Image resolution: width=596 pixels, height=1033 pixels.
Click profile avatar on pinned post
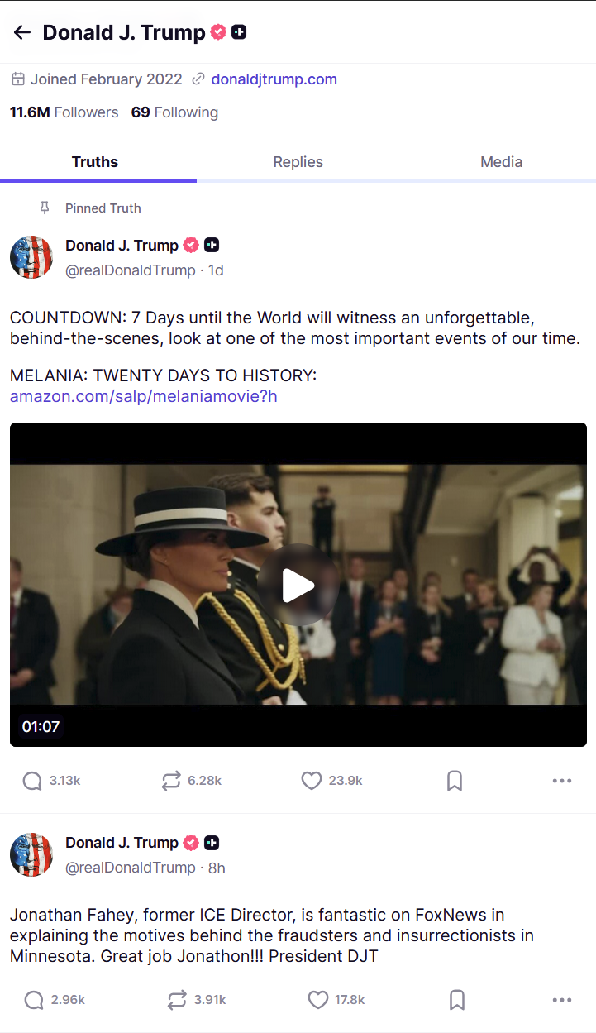31,257
